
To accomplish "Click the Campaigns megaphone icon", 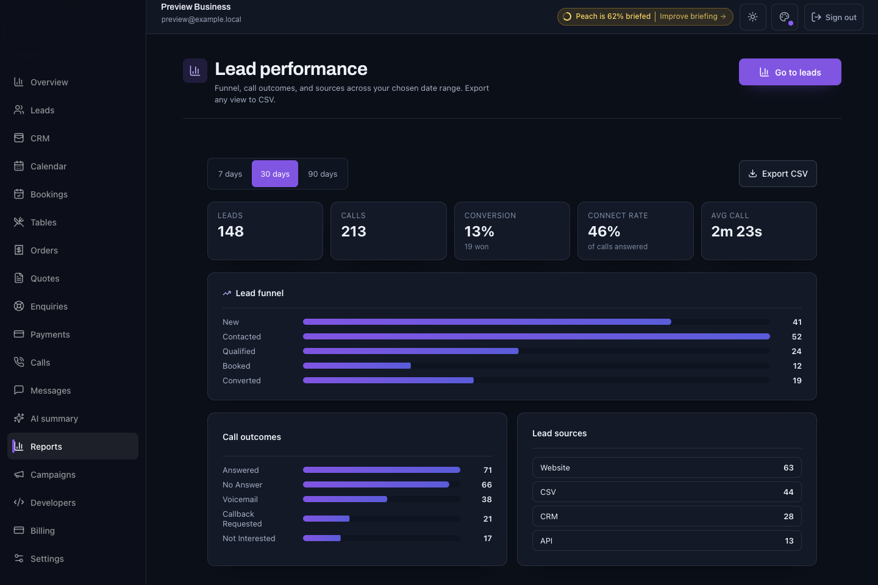I will [x=19, y=474].
